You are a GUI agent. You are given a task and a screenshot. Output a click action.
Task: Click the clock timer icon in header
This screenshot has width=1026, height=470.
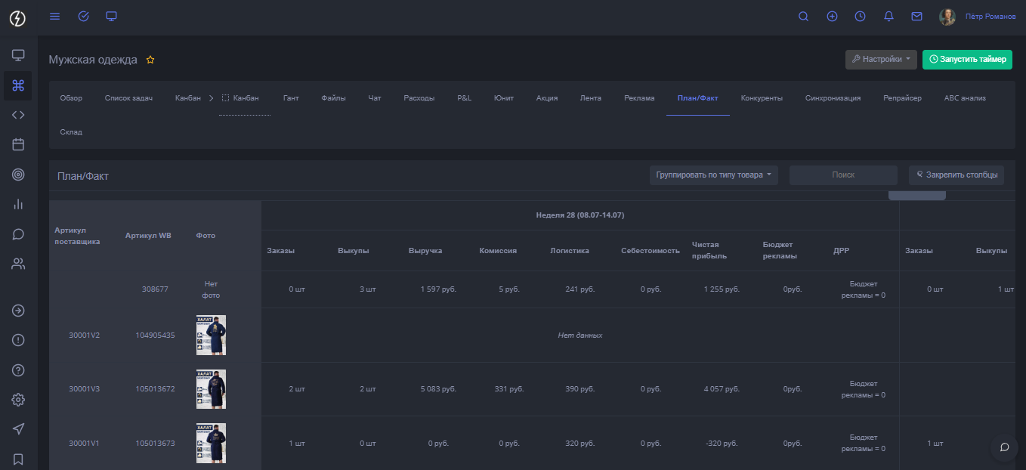[x=860, y=17]
